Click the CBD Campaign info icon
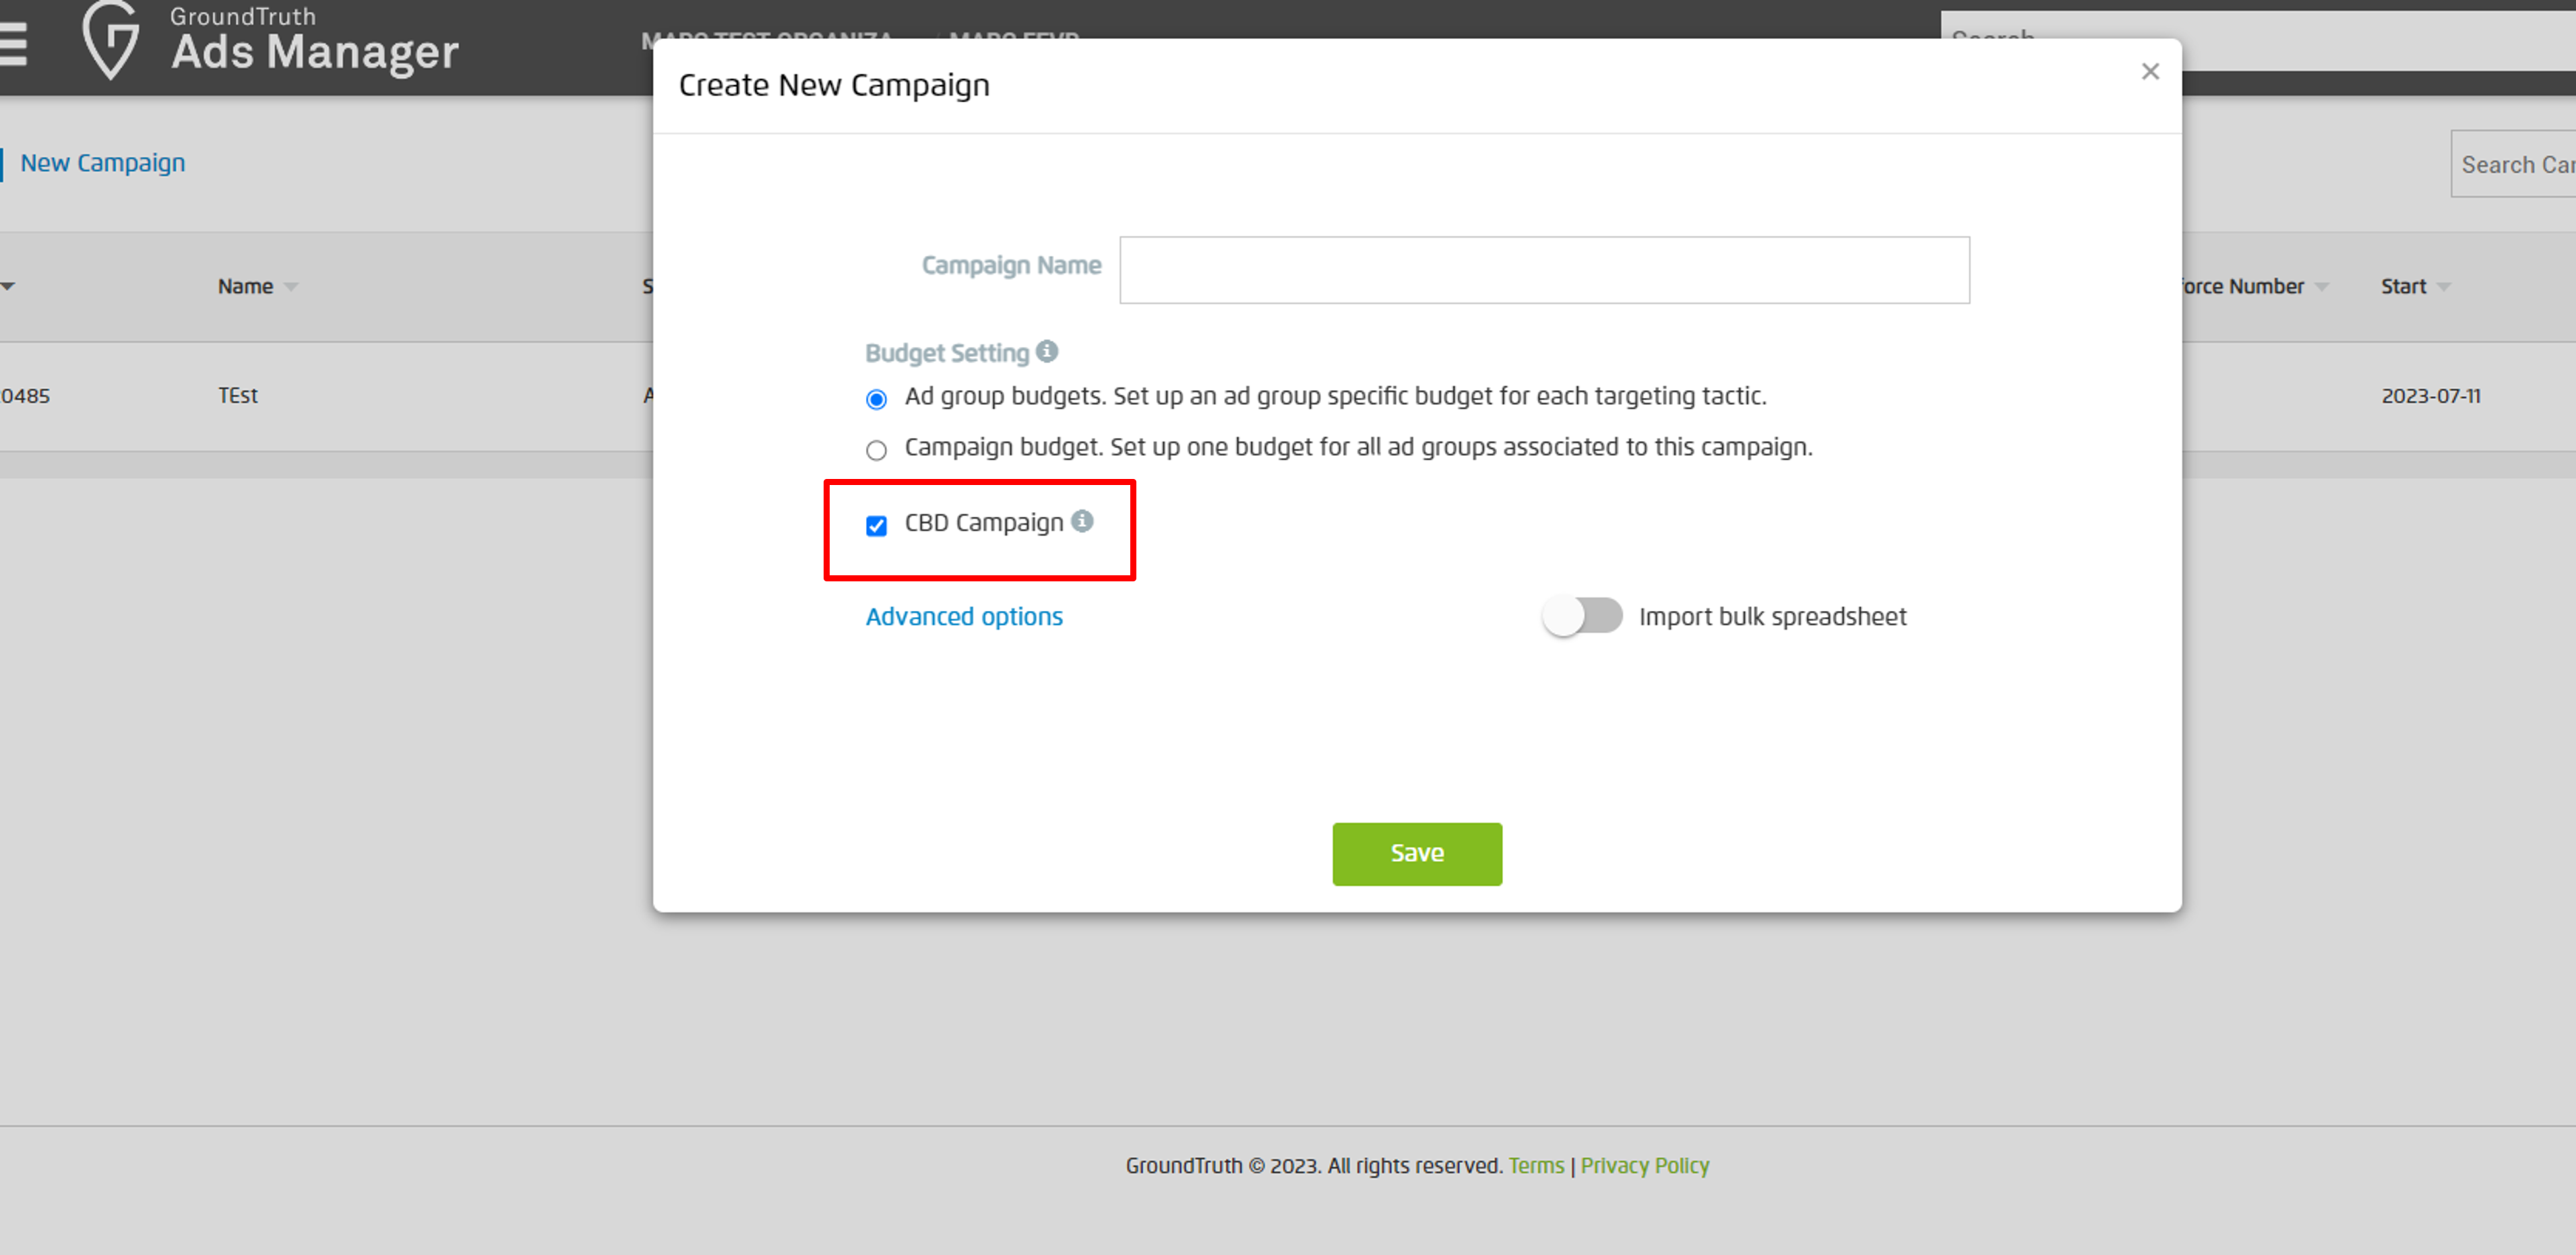 coord(1082,521)
